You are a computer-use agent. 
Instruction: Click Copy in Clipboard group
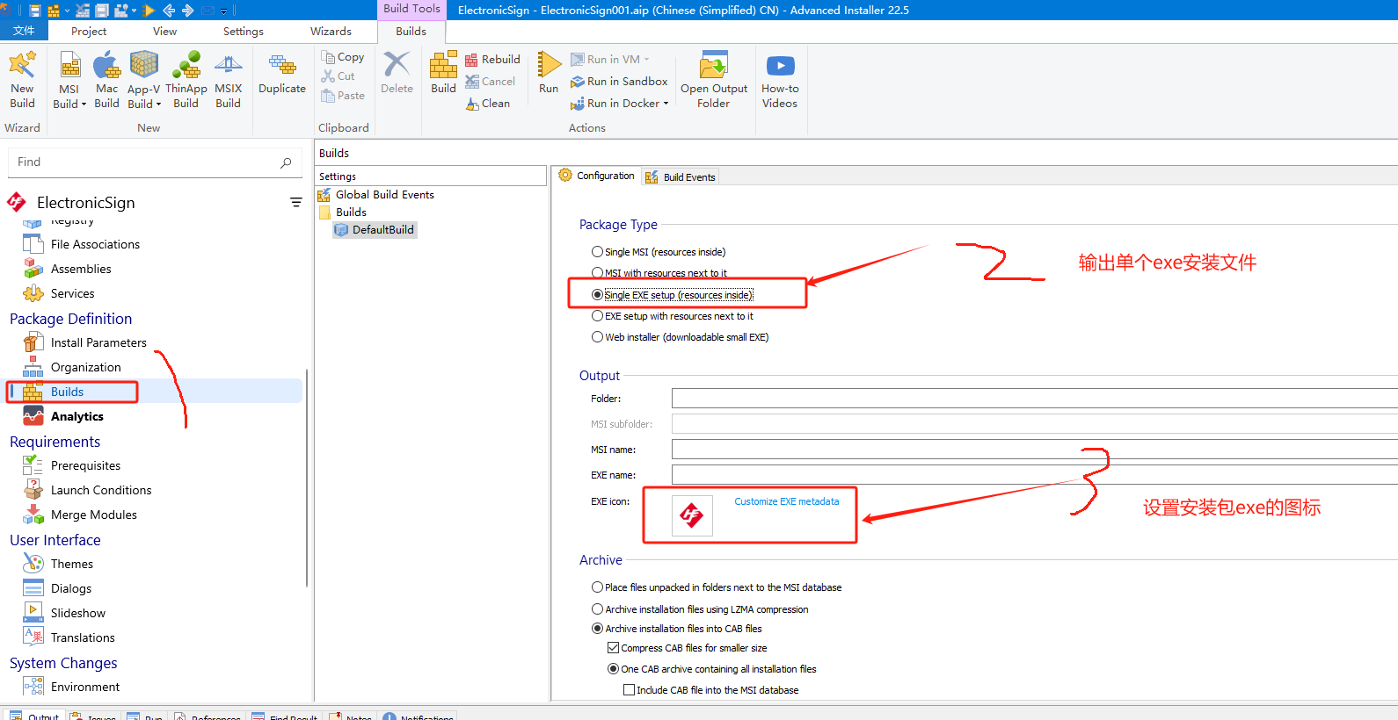344,57
